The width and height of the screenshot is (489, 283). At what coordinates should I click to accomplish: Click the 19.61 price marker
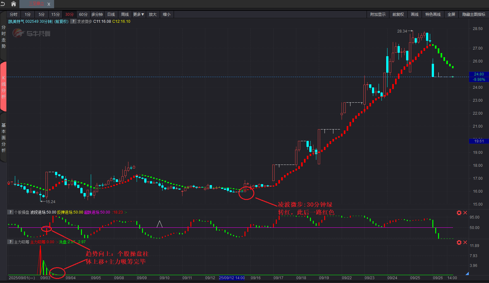479,141
